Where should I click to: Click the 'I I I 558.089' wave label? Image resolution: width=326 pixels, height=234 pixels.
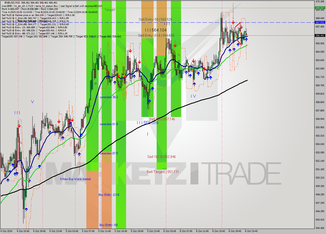[x=147, y=123]
